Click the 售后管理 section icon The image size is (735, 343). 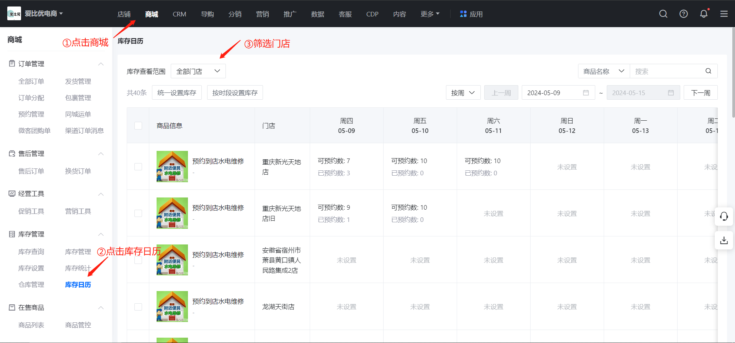(12, 153)
